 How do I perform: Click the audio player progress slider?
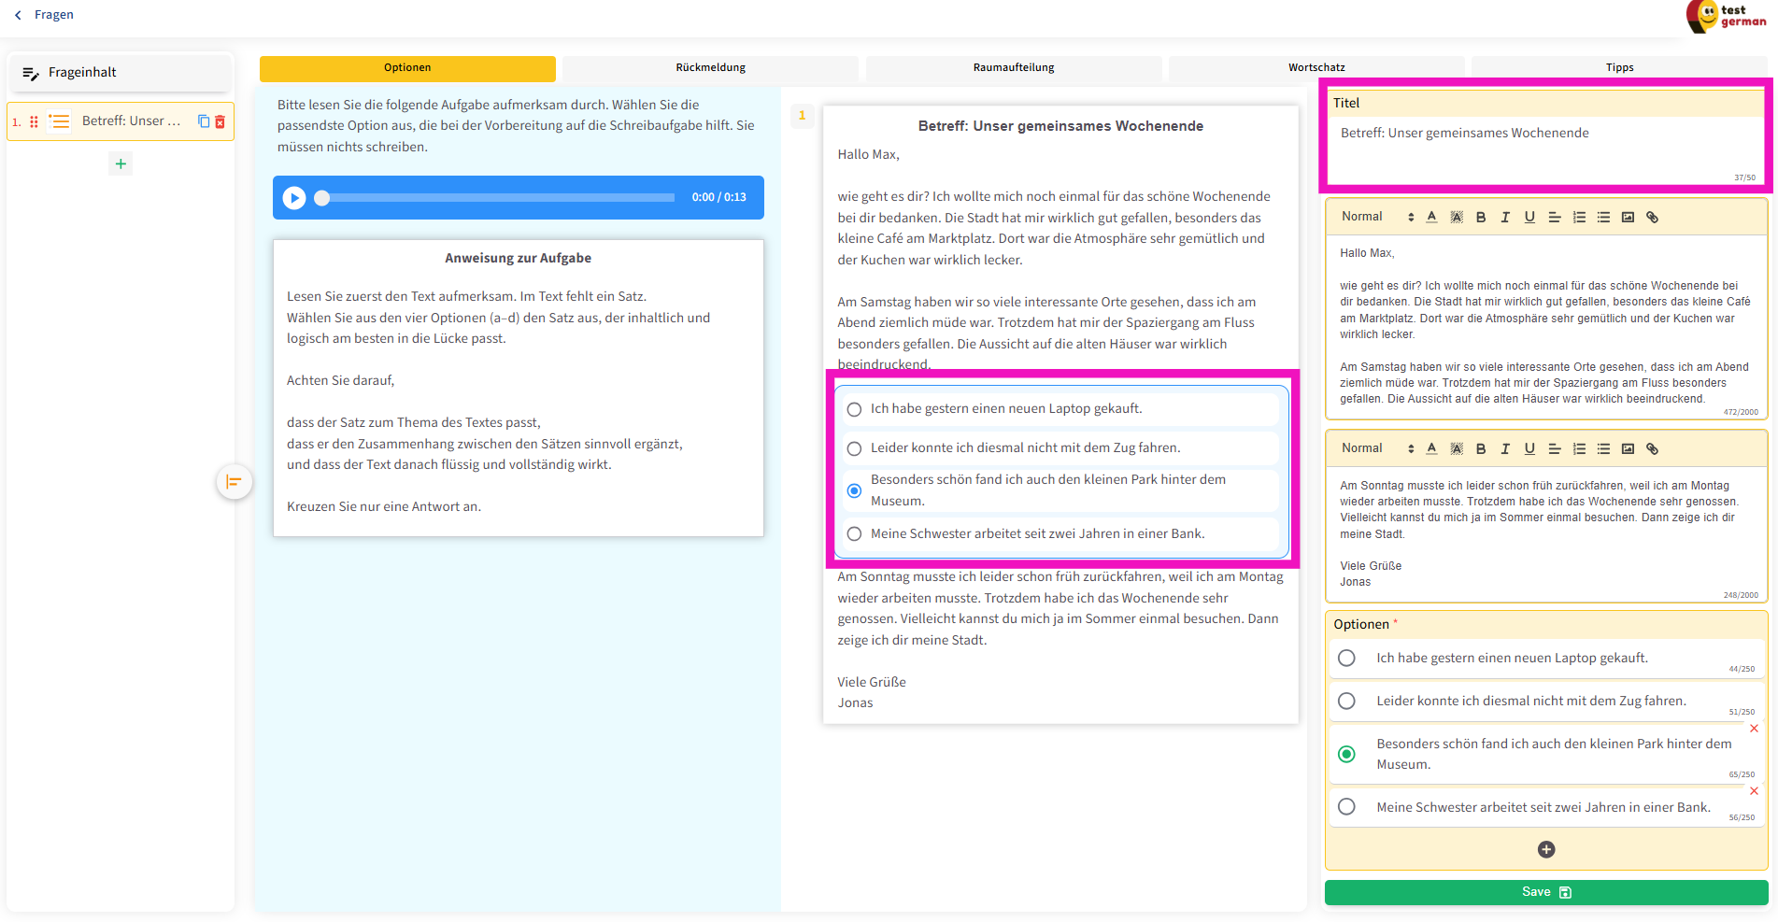click(x=497, y=198)
